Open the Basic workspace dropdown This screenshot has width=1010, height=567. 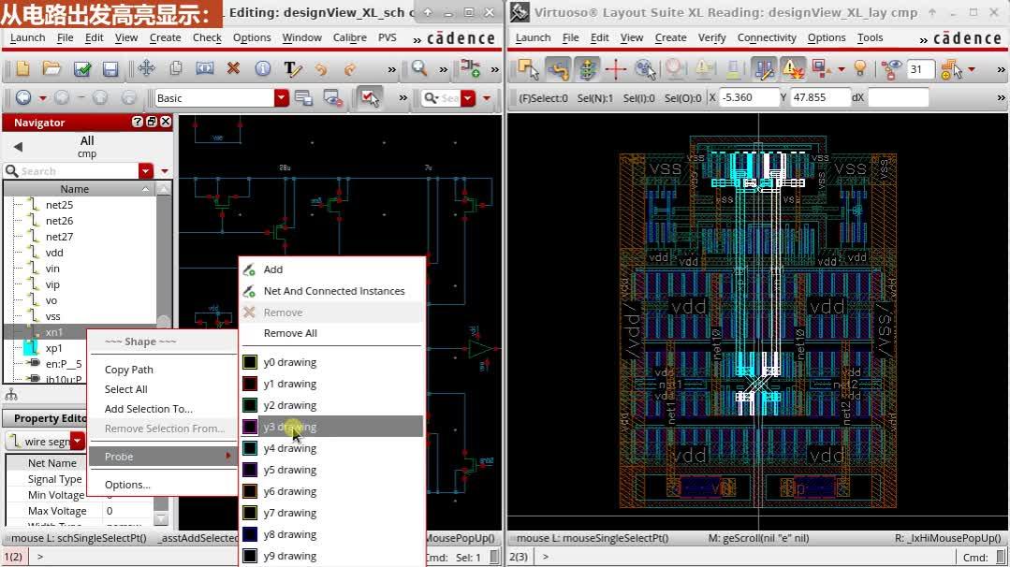pos(282,98)
